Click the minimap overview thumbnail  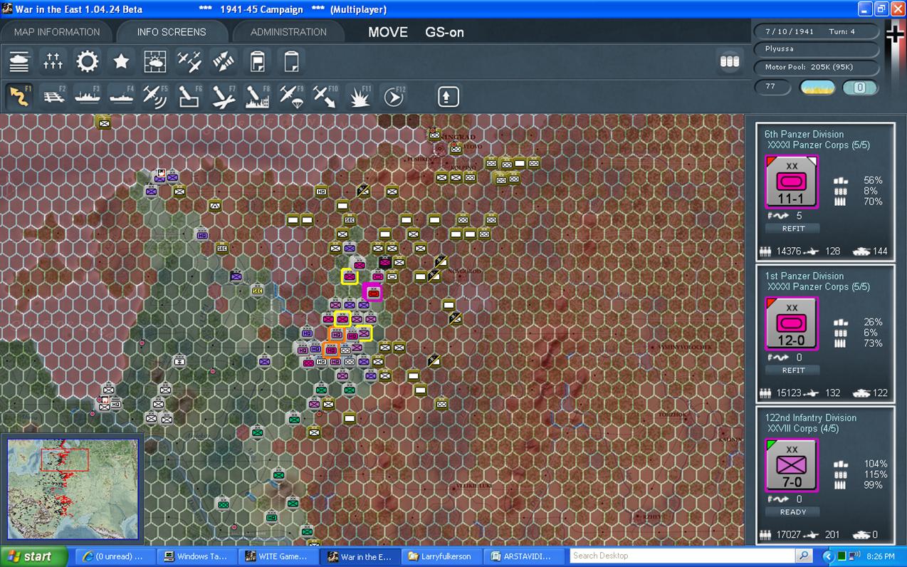pyautogui.click(x=73, y=489)
